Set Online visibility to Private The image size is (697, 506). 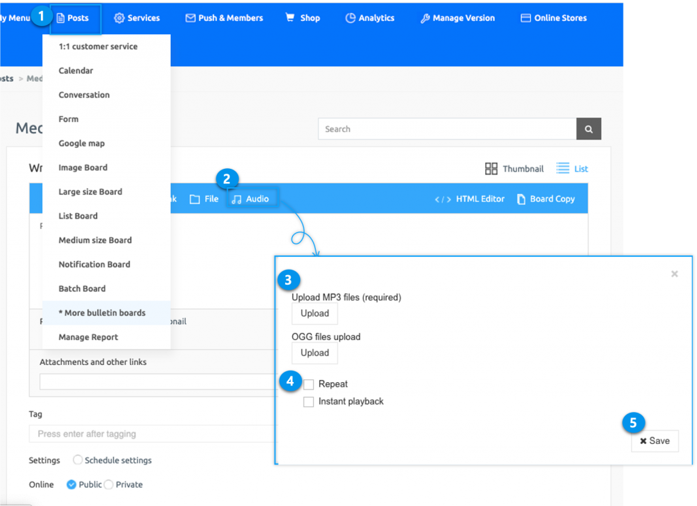(112, 484)
